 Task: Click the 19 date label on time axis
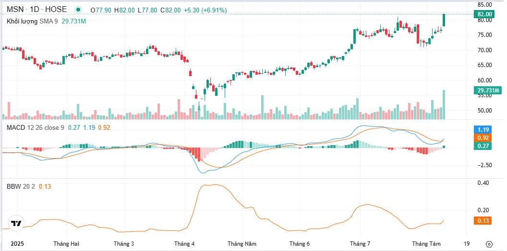467,244
